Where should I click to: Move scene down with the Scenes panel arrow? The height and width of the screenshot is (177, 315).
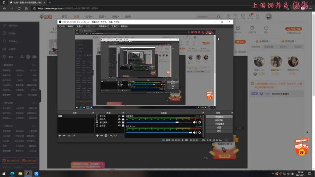point(74,136)
